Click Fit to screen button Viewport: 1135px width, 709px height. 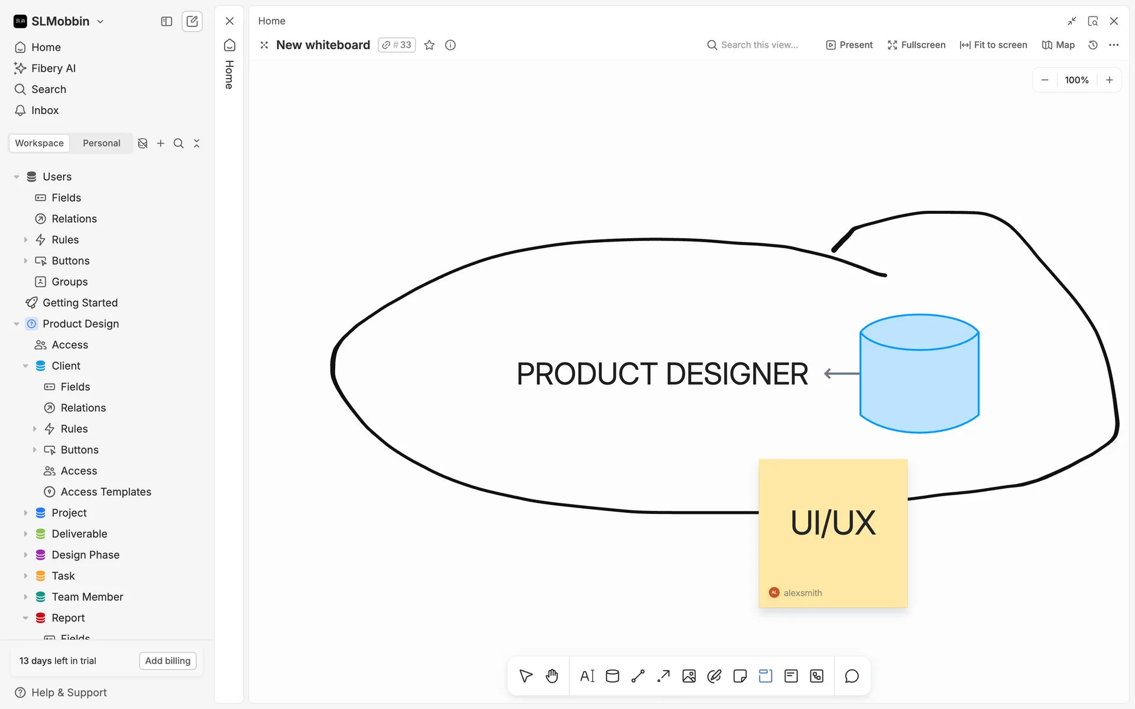coord(993,45)
